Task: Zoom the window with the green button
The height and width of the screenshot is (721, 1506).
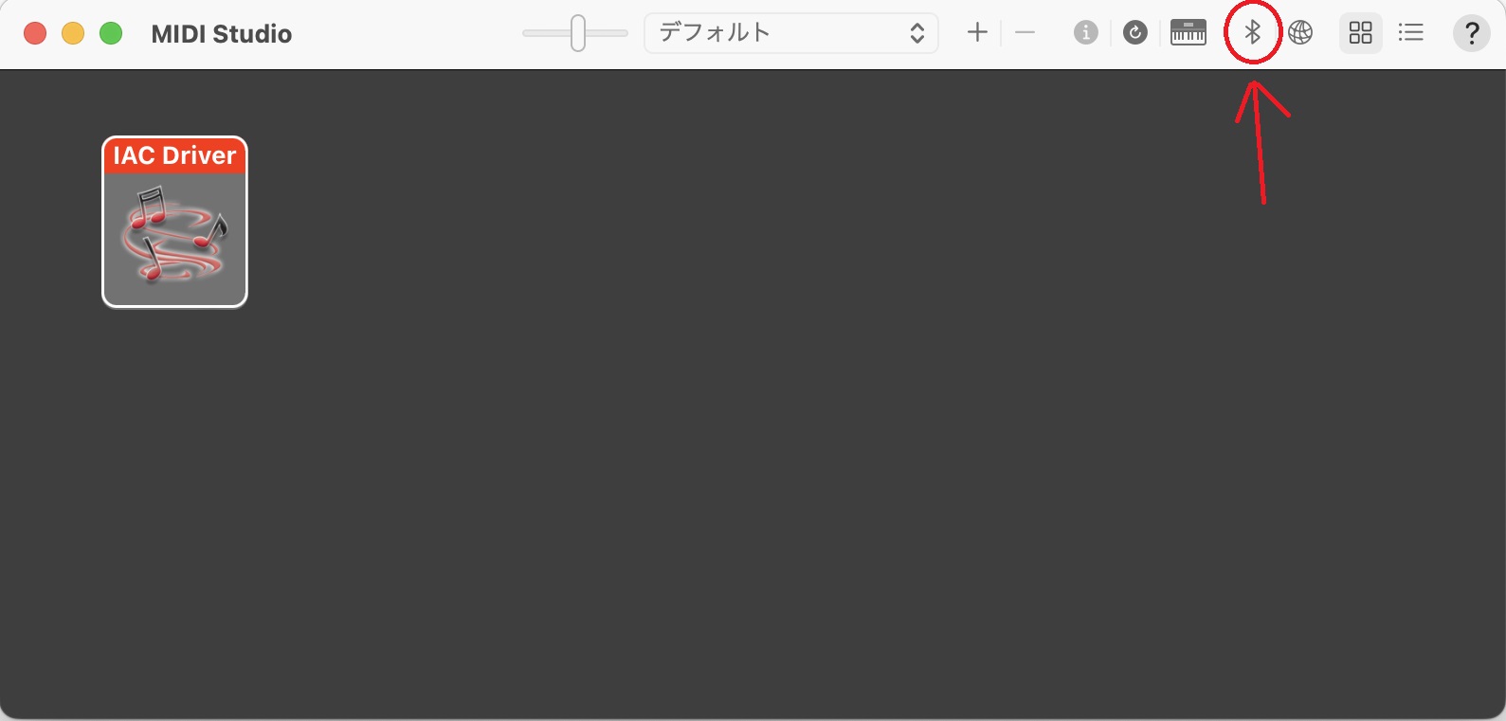Action: pos(111,33)
